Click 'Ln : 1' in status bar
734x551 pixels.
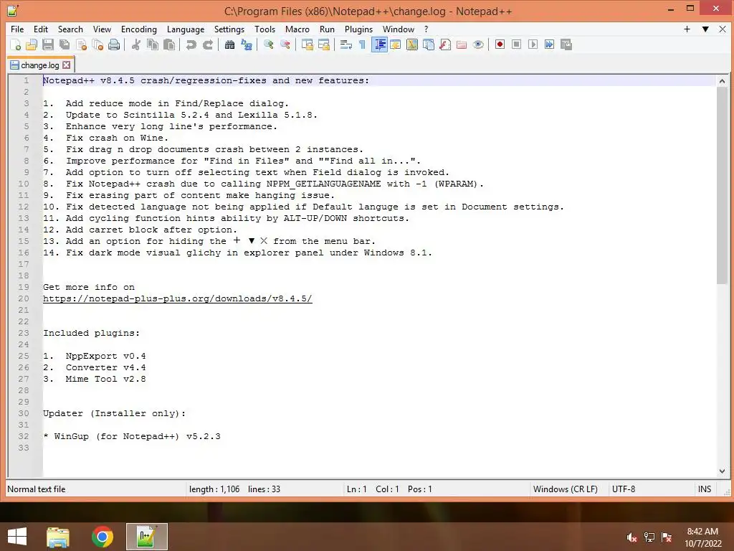pos(357,489)
